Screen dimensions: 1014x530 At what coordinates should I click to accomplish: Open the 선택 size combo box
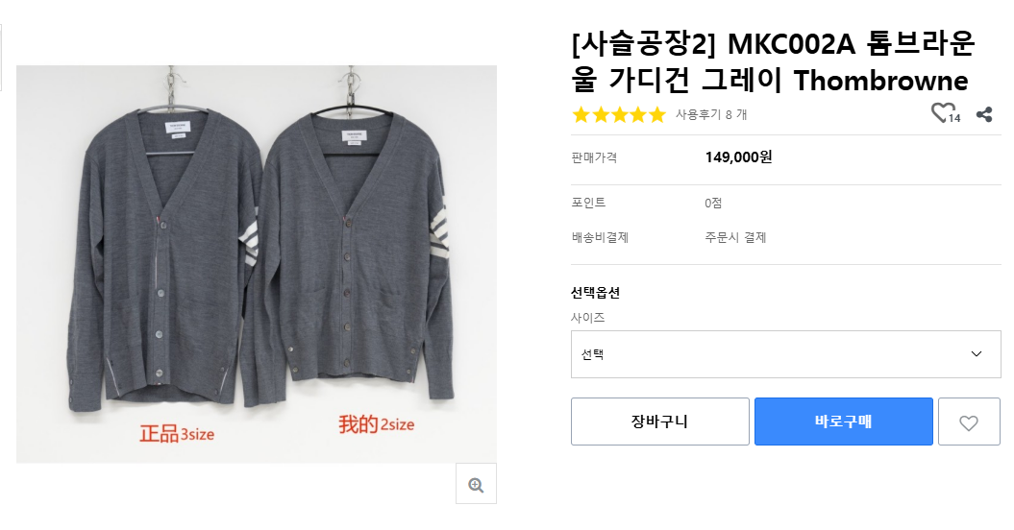(769, 354)
